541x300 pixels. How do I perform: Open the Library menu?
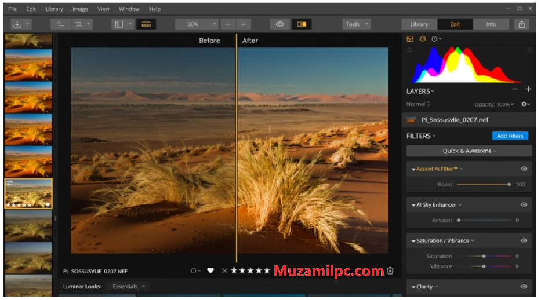click(54, 9)
